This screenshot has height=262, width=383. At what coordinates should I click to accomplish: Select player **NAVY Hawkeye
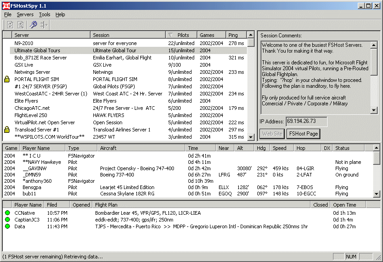[x=188, y=162]
